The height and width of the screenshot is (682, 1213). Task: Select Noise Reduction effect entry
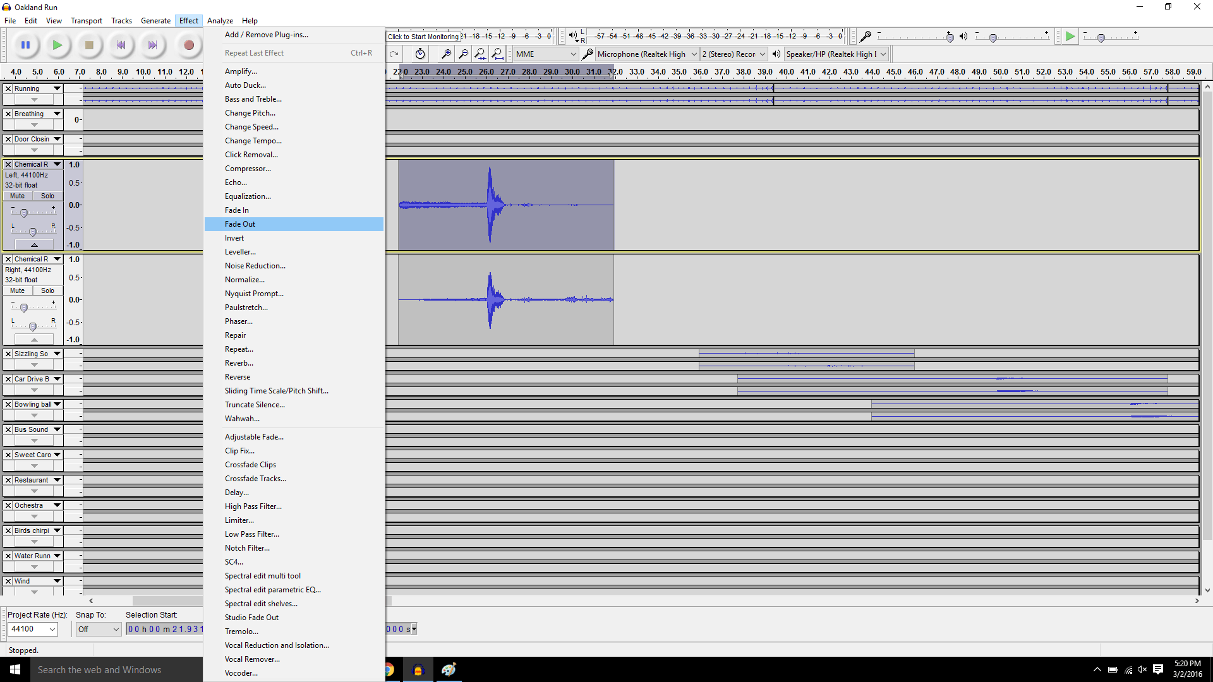pyautogui.click(x=255, y=266)
